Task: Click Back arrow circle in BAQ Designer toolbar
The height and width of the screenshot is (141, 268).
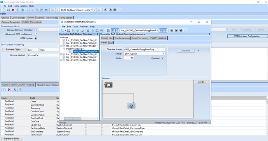Action: (106, 10)
